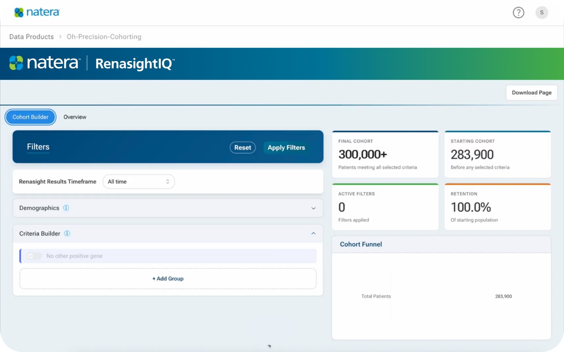Click "Patients meeting all selected criteria" text
The width and height of the screenshot is (564, 352).
click(377, 167)
